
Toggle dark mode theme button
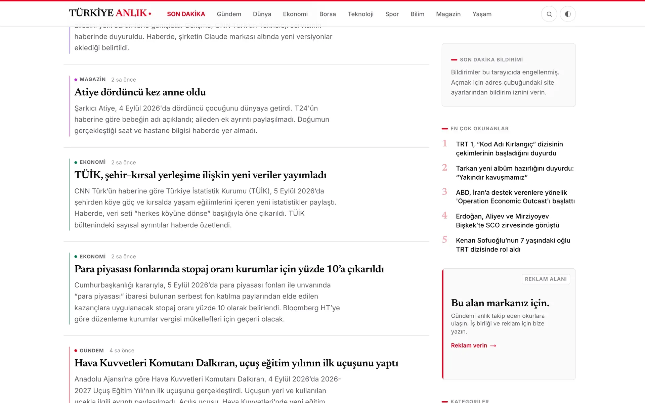[x=568, y=14]
